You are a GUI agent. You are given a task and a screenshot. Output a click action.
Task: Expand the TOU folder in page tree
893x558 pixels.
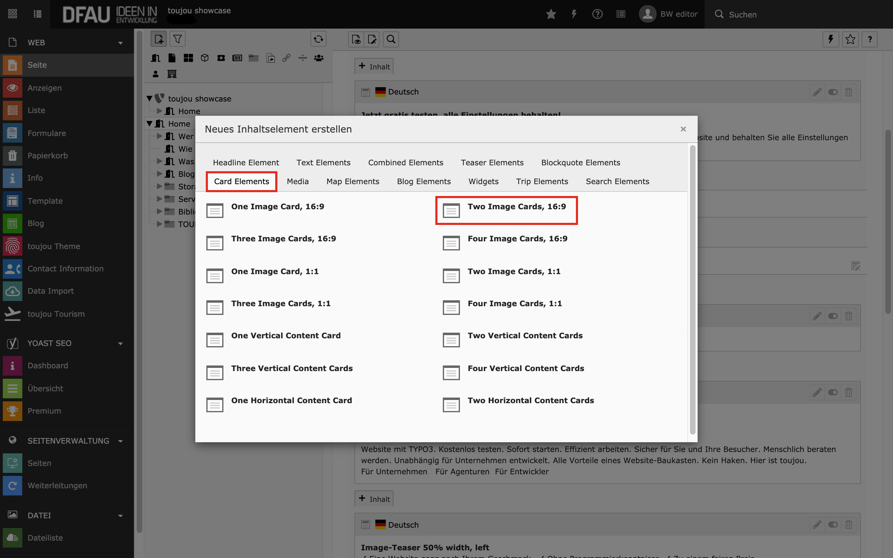(159, 224)
